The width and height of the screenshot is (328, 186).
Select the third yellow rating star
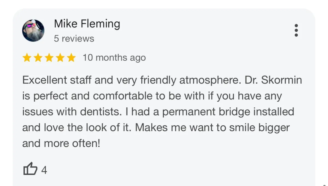coord(49,58)
